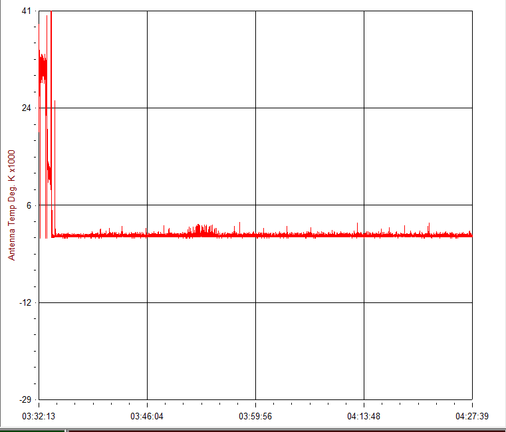Click the 03:46:04 time label
This screenshot has height=432, width=506.
(147, 416)
